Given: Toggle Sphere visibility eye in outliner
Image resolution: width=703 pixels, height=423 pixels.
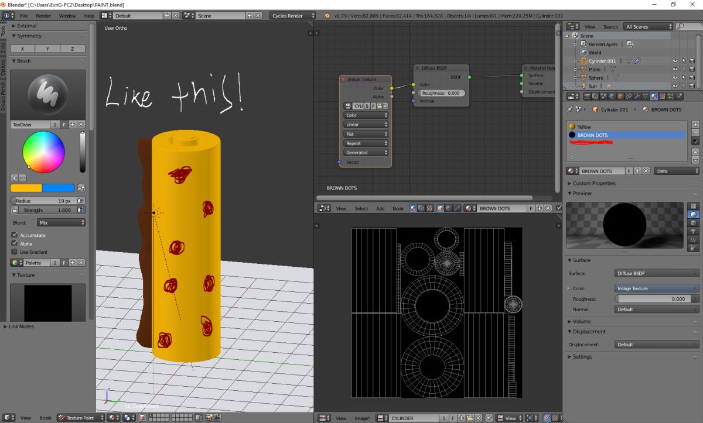Looking at the screenshot, I should [675, 77].
